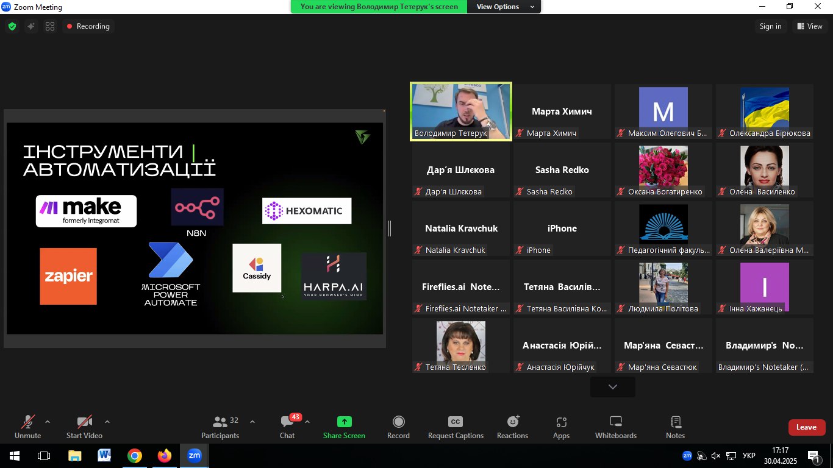The height and width of the screenshot is (468, 833).
Task: Click the Recording indicator
Action: point(88,26)
